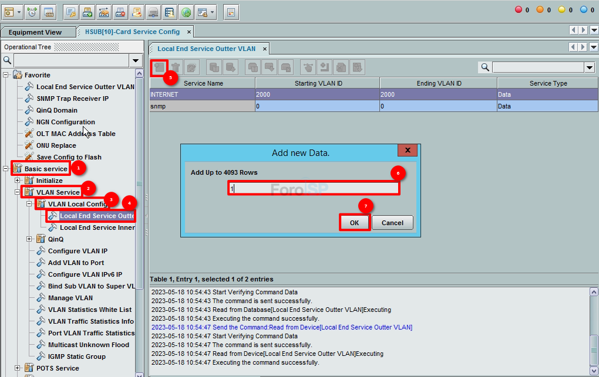Image resolution: width=599 pixels, height=377 pixels.
Task: Click the clock timer toolbar icon
Action: click(32, 12)
